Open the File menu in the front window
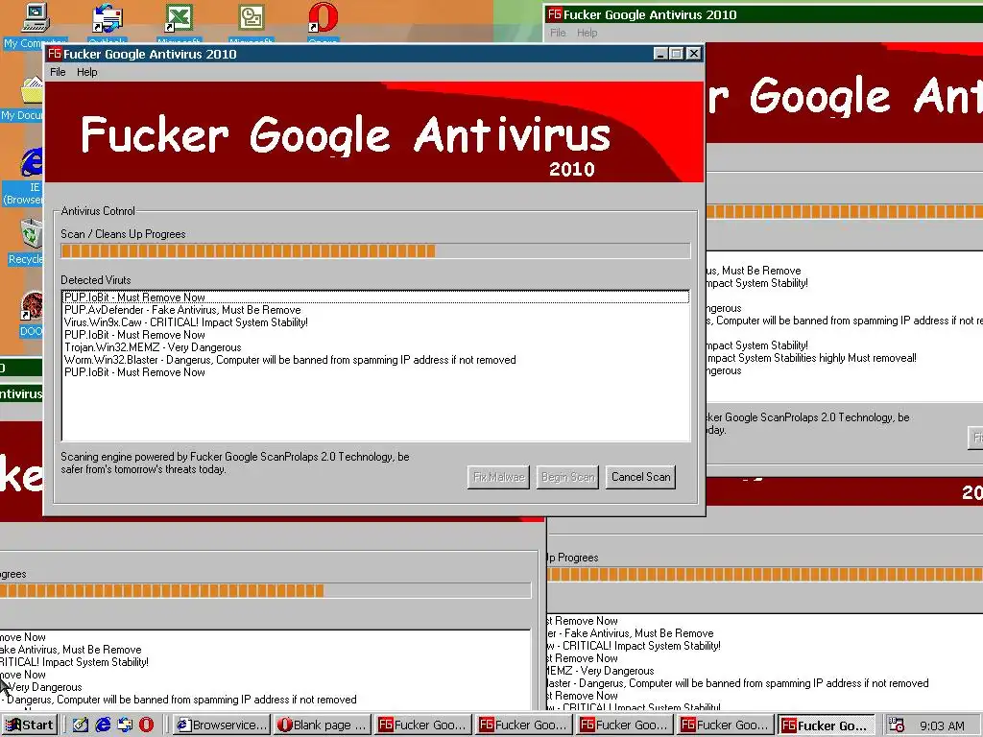Image resolution: width=983 pixels, height=737 pixels. (58, 72)
